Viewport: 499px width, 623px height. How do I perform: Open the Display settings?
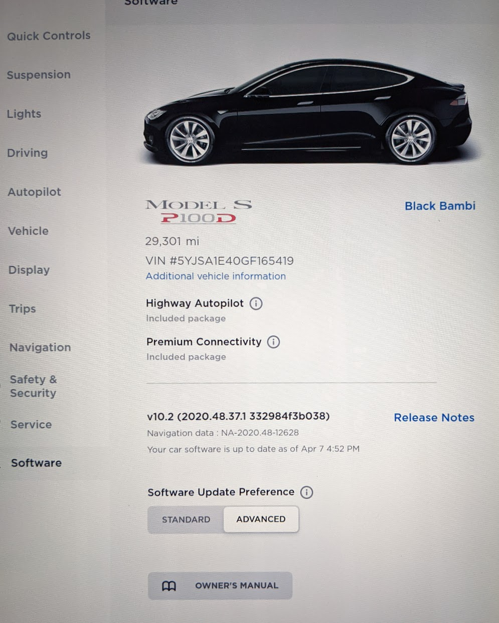pos(29,270)
